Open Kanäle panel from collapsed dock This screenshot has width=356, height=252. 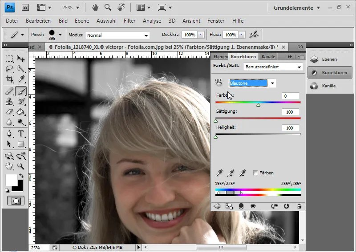[330, 86]
